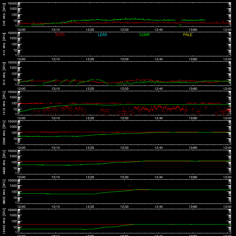
Task: Click 13:00 time label under 245 MHz plot
Action: pos(227,30)
